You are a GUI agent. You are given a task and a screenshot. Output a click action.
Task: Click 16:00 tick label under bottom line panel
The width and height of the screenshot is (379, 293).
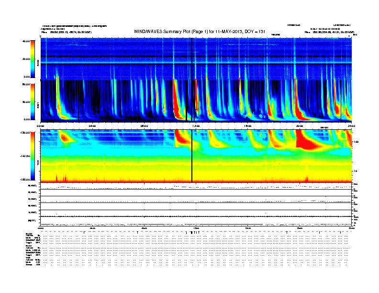[x=248, y=228]
